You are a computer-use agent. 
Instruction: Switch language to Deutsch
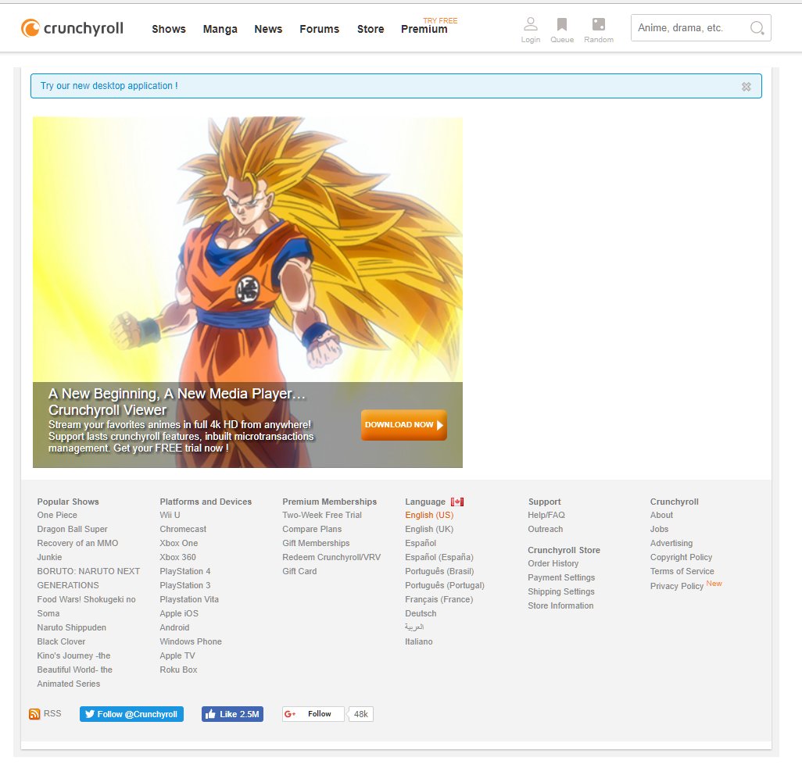tap(421, 613)
